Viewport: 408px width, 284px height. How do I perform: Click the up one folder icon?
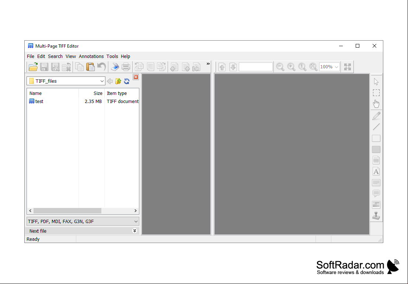[x=118, y=81]
